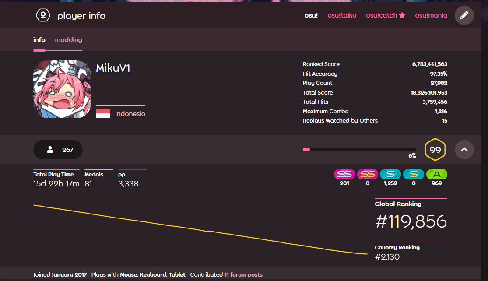Click the green A rank badge with 969

coord(437,174)
